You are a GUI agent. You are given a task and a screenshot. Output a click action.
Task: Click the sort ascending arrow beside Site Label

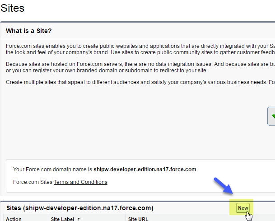79,219
